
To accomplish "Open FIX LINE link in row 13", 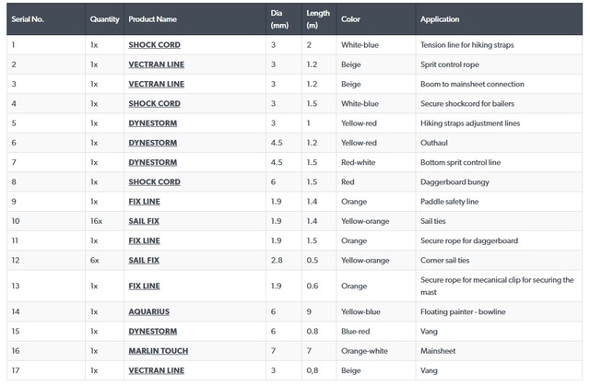I will click(144, 286).
